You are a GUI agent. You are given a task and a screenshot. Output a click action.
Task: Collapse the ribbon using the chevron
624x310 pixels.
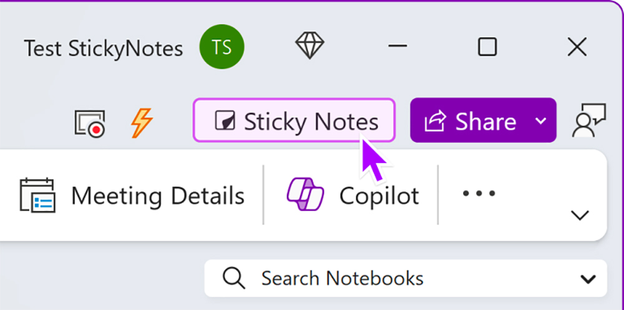(580, 215)
